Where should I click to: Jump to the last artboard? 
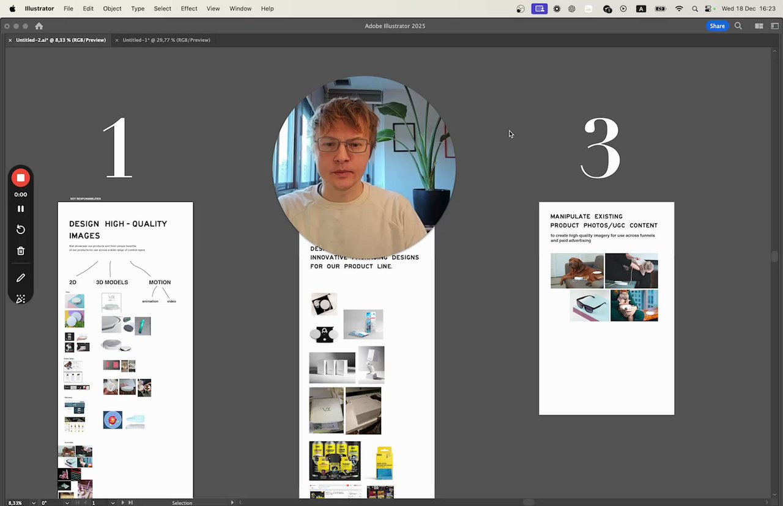click(x=130, y=502)
